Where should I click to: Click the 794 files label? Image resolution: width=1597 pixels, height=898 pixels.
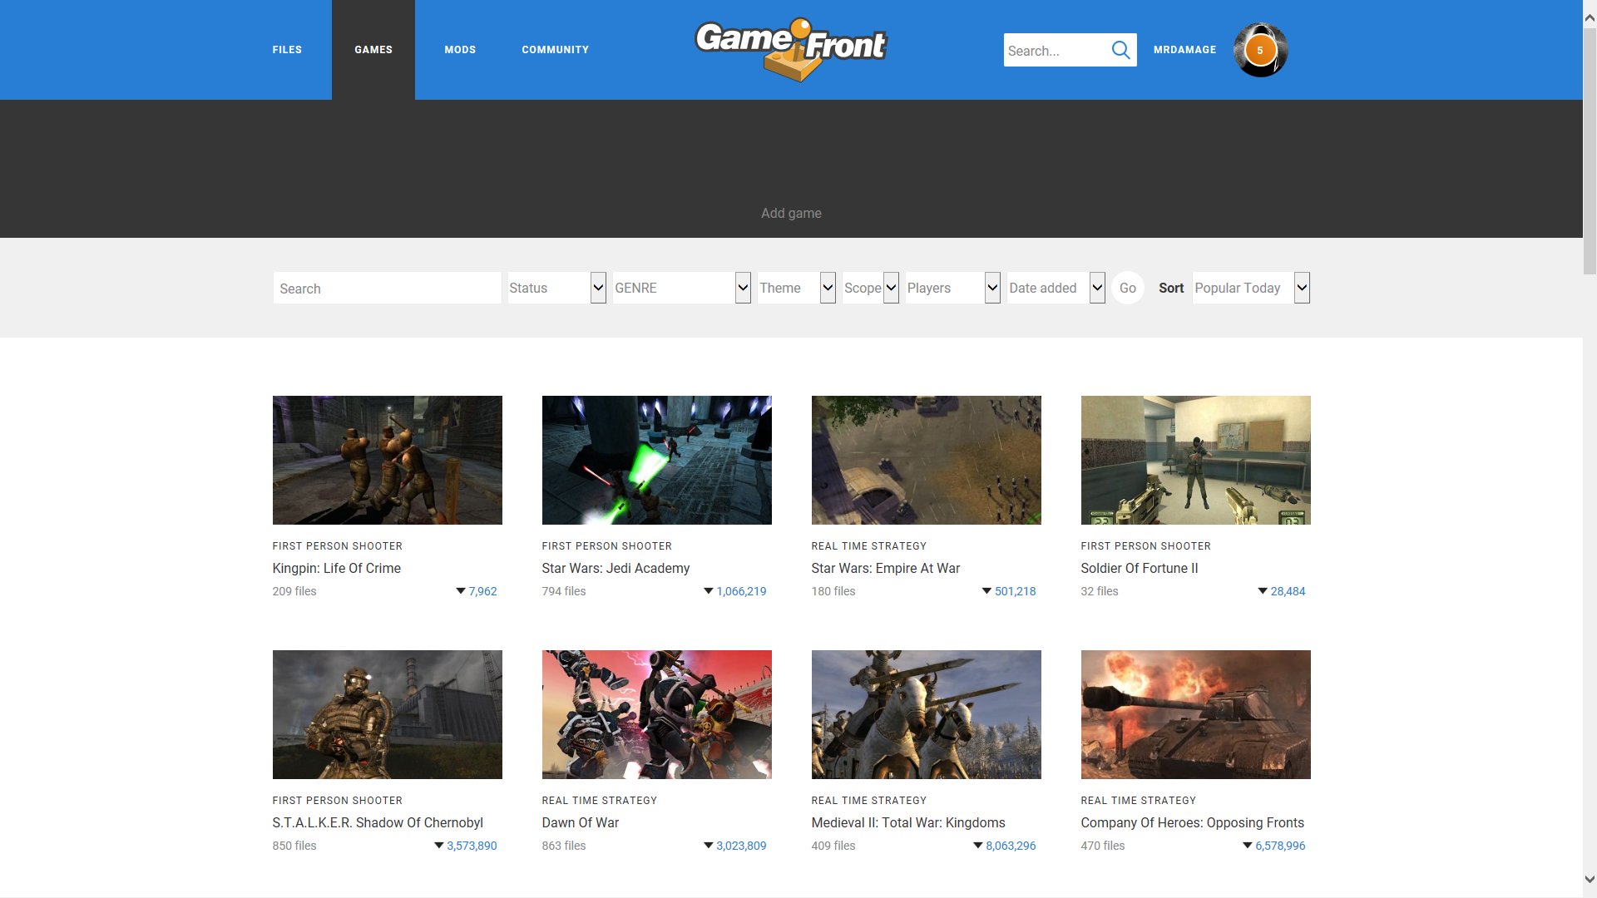564,591
